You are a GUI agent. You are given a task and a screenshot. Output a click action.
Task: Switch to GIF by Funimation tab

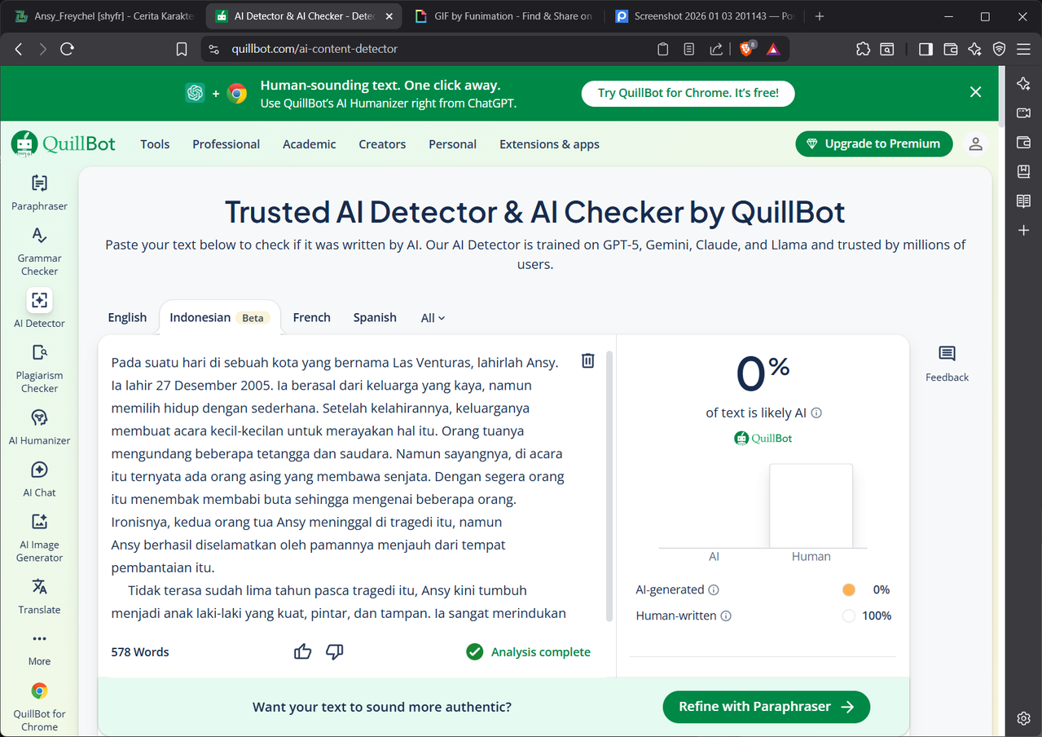[505, 16]
